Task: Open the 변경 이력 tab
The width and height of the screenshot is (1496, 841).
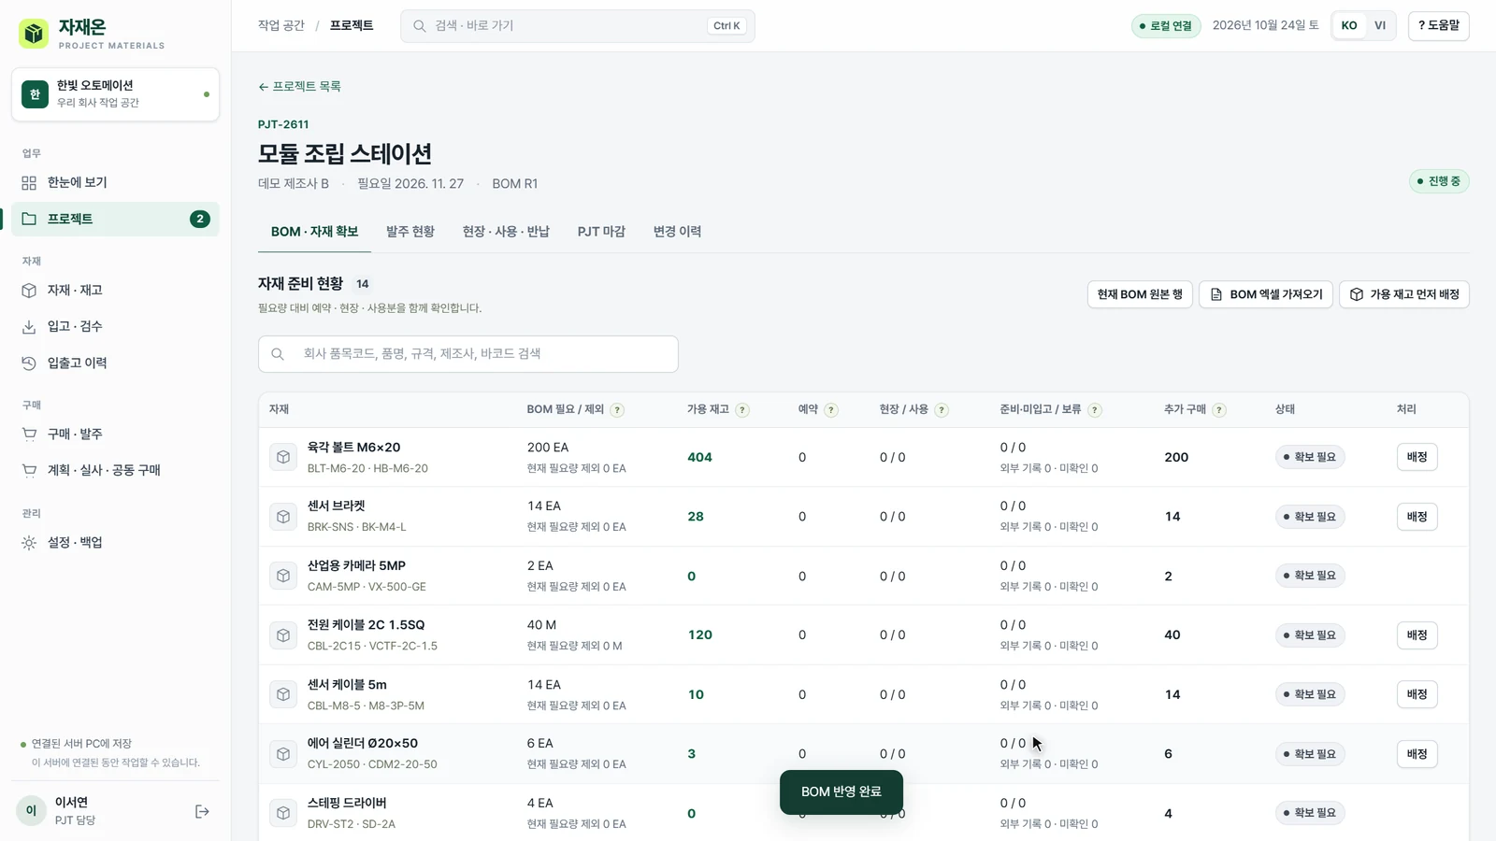Action: click(677, 232)
